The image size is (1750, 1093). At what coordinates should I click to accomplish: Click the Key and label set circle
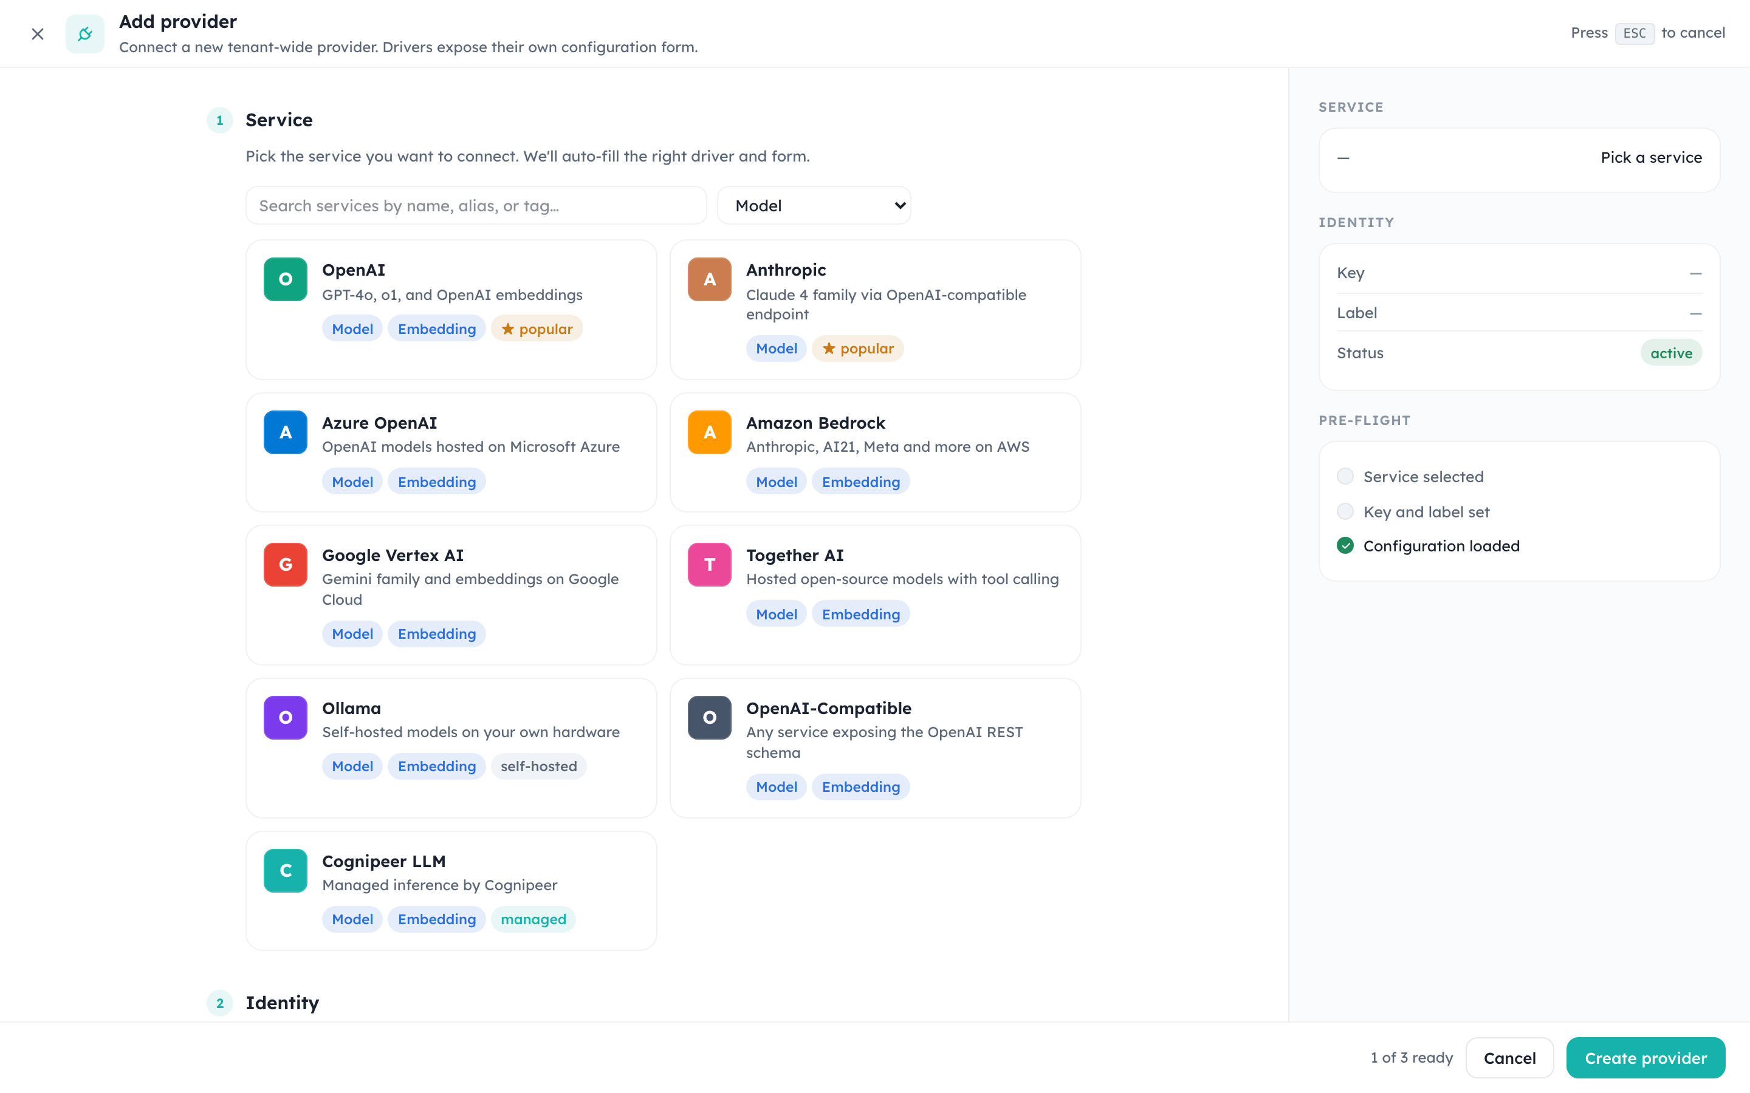point(1345,512)
